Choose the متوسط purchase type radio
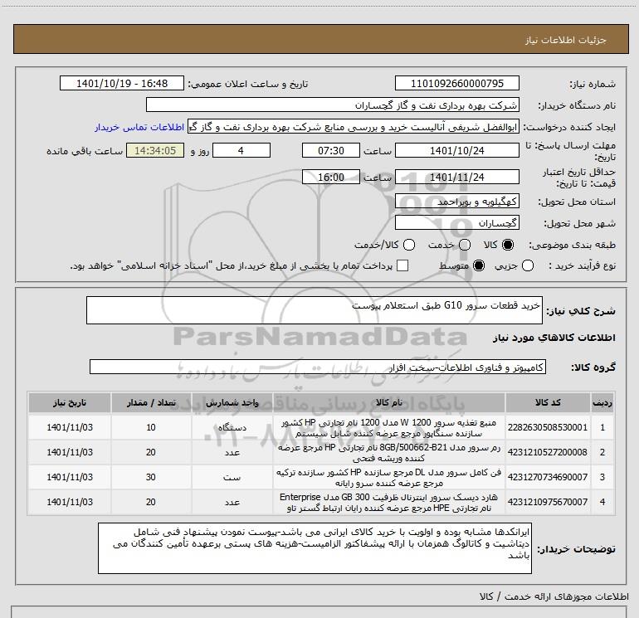 click(479, 265)
